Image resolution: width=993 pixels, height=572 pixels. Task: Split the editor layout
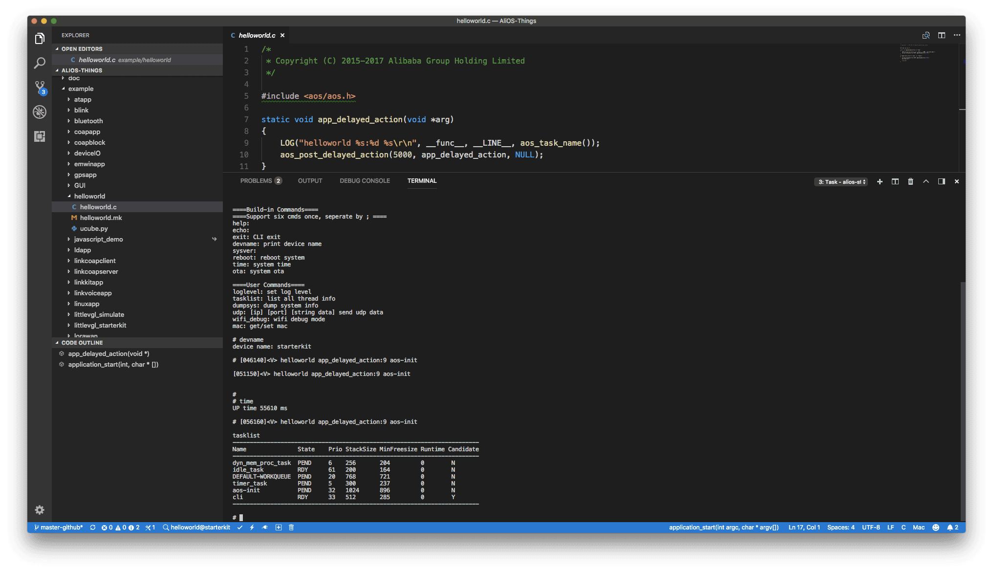pyautogui.click(x=941, y=35)
